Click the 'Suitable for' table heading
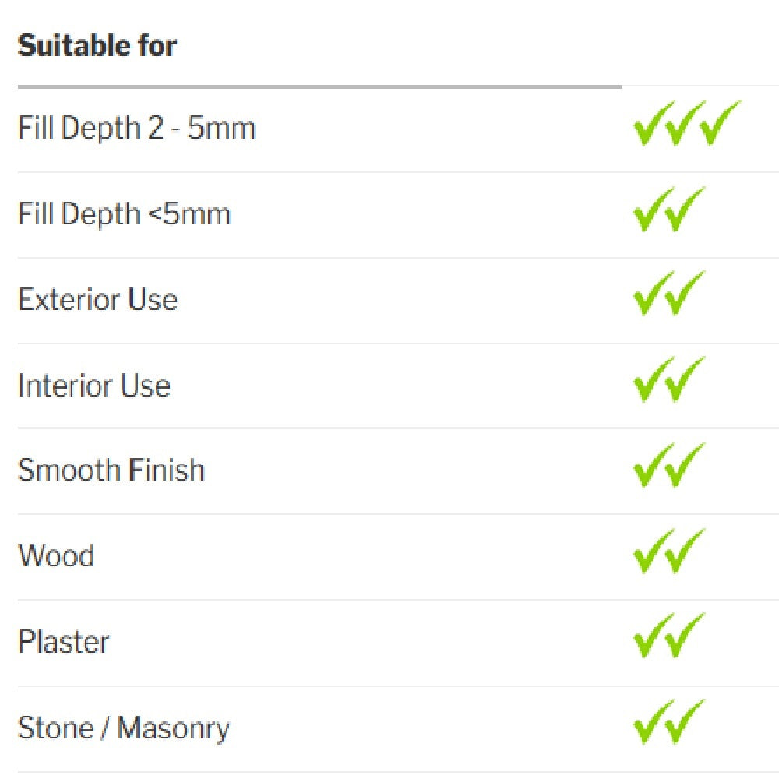The image size is (779, 779). coord(97,46)
